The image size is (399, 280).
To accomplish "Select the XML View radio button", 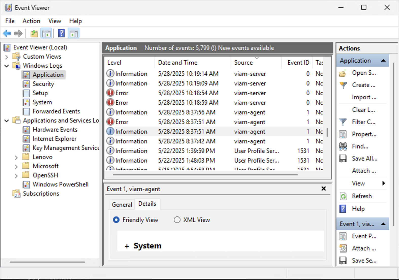I will coord(177,220).
